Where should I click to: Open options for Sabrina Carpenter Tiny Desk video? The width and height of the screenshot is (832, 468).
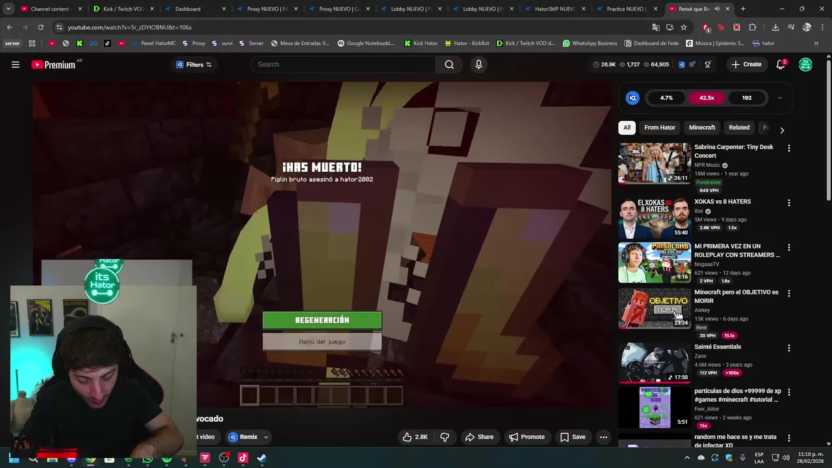point(788,148)
